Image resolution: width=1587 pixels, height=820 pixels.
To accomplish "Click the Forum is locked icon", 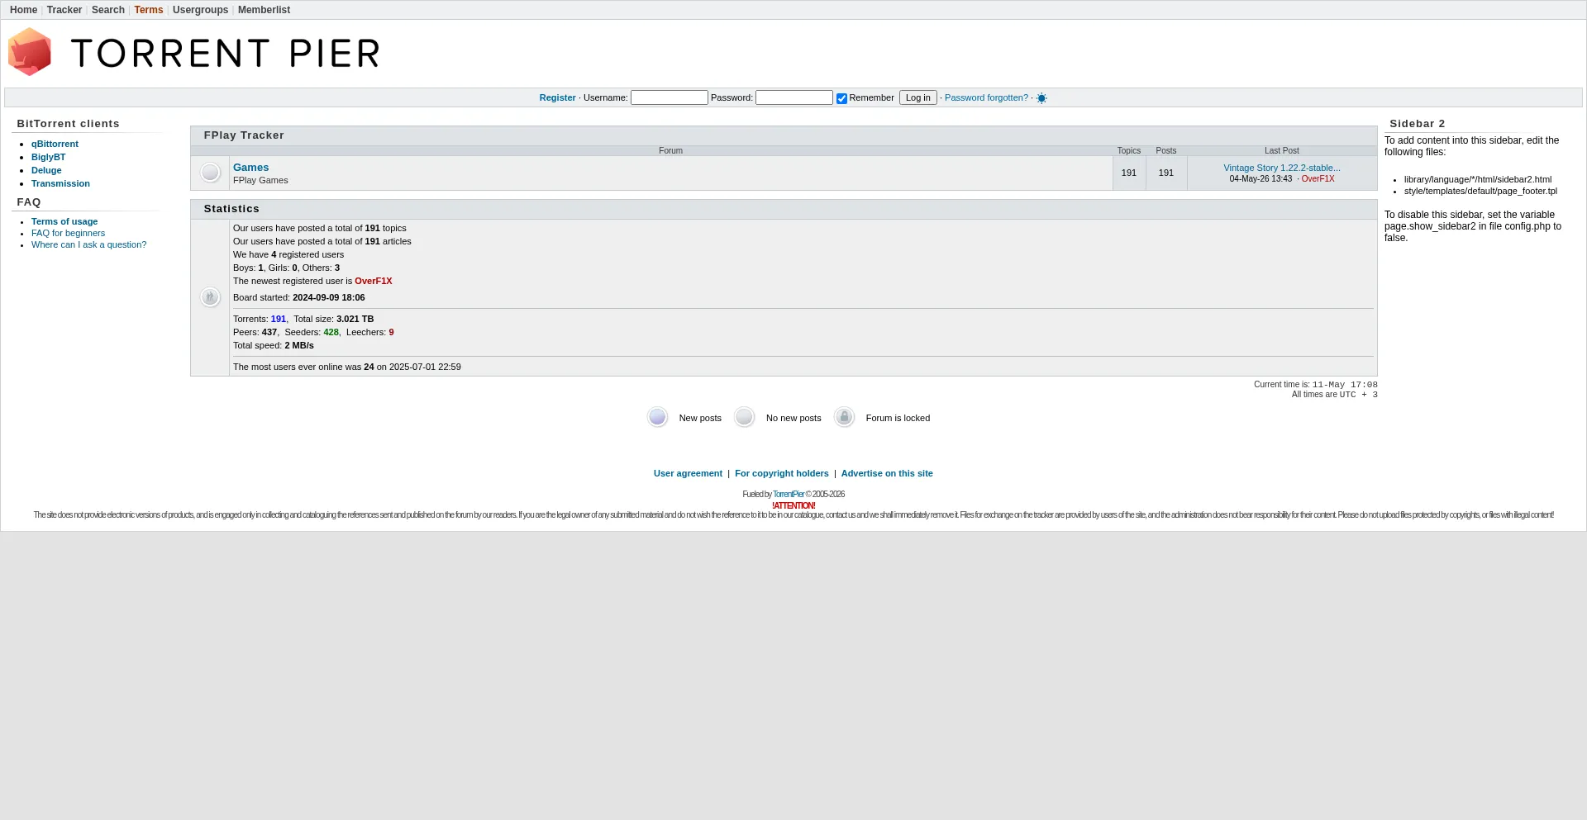I will (x=844, y=417).
